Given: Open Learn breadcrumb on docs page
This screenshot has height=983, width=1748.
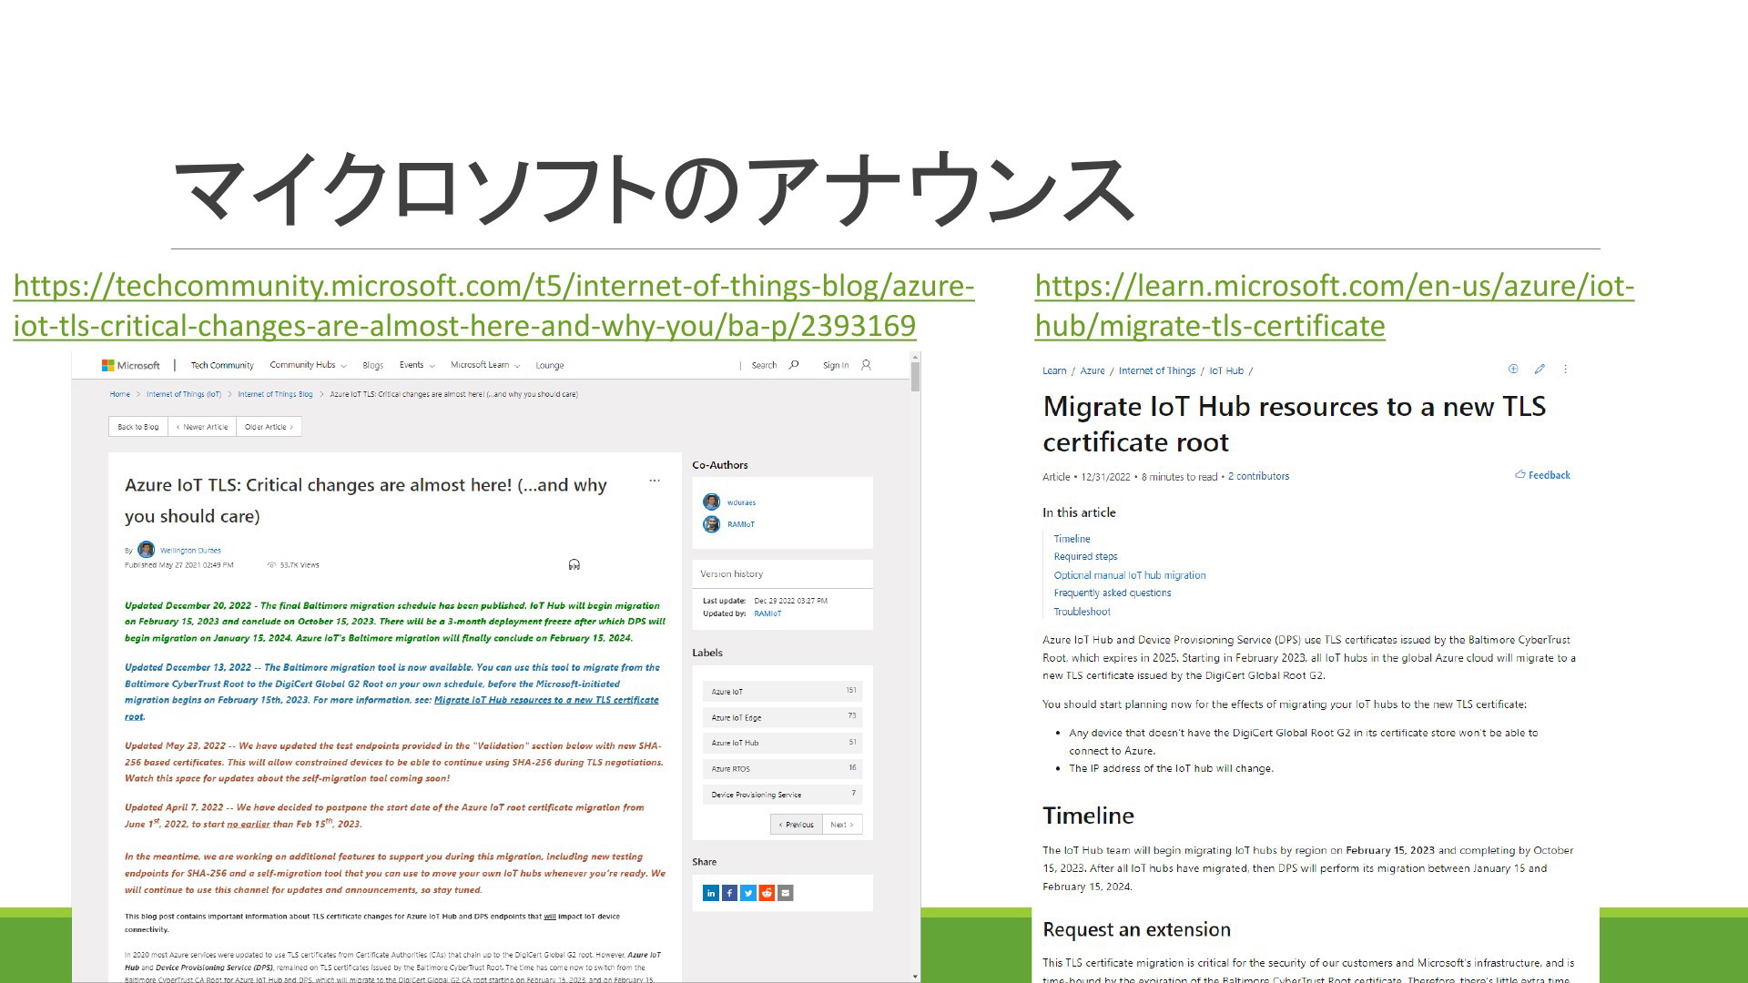Looking at the screenshot, I should pos(1054,370).
